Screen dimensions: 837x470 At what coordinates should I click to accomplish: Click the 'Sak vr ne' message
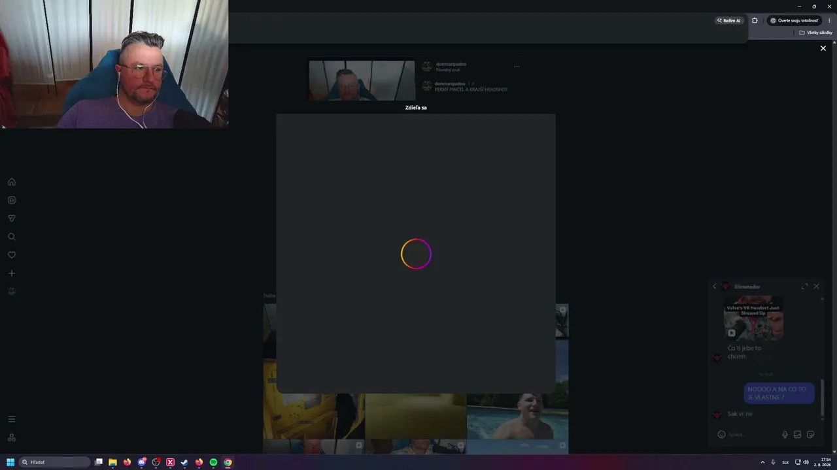tap(740, 414)
